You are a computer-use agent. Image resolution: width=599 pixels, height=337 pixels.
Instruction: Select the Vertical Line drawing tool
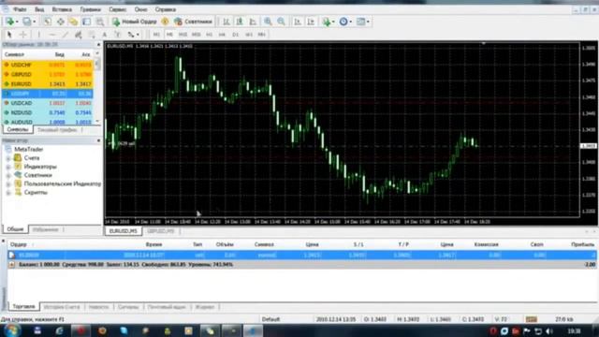38,35
